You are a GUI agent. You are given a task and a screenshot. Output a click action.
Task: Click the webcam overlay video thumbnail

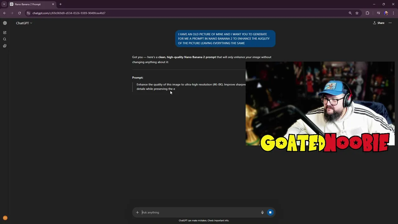tap(320, 104)
